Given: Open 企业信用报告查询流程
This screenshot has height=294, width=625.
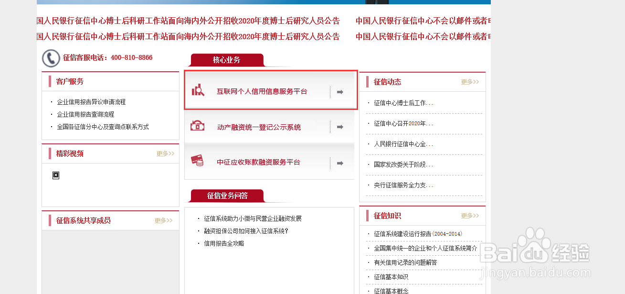Looking at the screenshot, I should [x=85, y=114].
